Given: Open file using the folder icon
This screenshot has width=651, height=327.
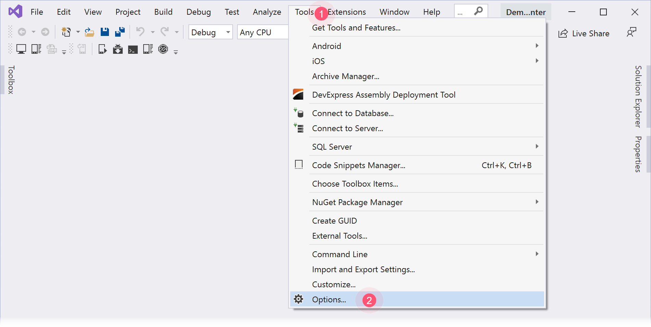Looking at the screenshot, I should pyautogui.click(x=89, y=32).
